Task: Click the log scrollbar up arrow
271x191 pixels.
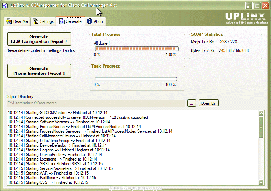Action: pos(261,113)
